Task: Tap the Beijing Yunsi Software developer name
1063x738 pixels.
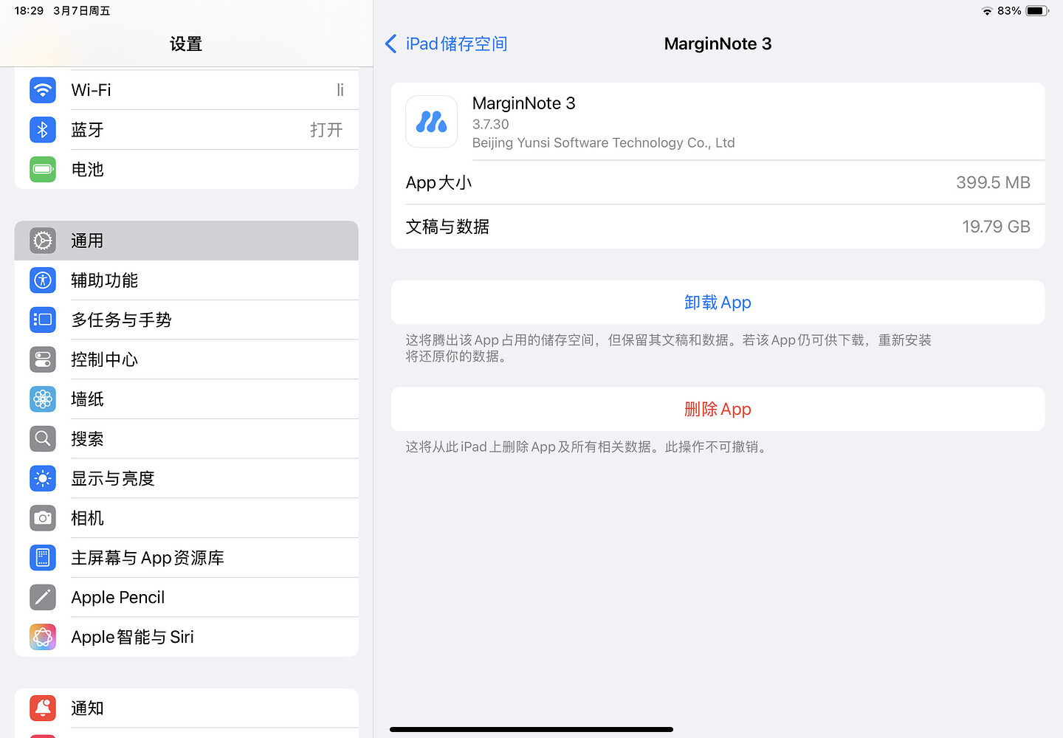Action: [603, 142]
